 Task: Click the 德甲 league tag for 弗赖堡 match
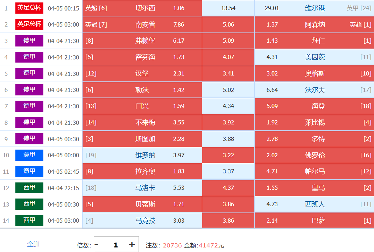coord(29,41)
